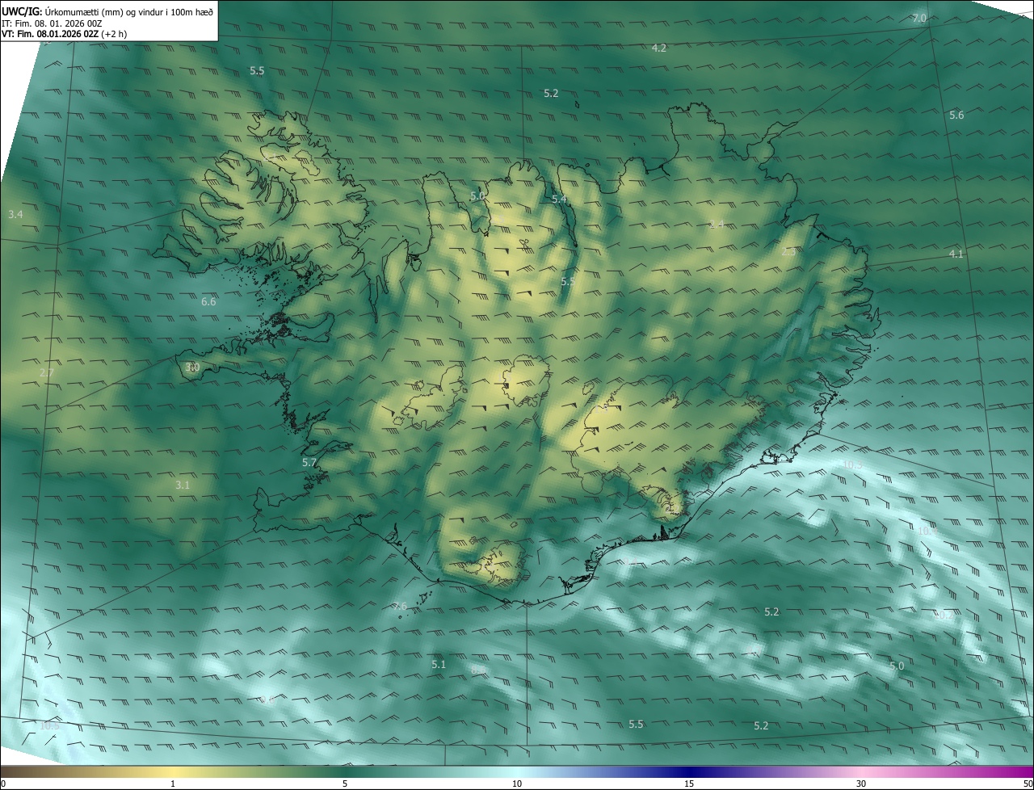
Task: Click the 5.7 value label
Action: [309, 463]
